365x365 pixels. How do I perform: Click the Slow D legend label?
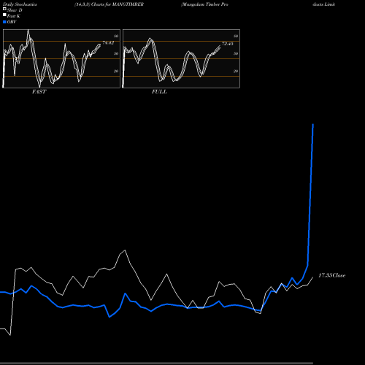(15, 10)
